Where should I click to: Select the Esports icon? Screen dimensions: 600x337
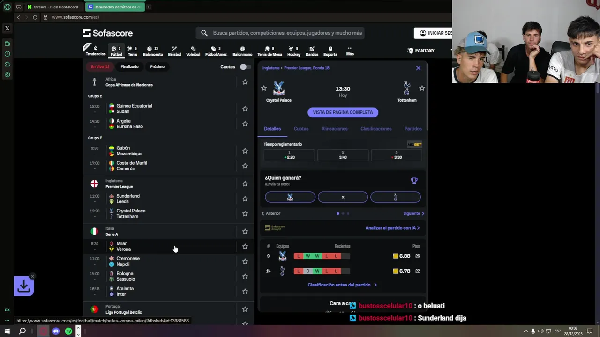pyautogui.click(x=330, y=51)
